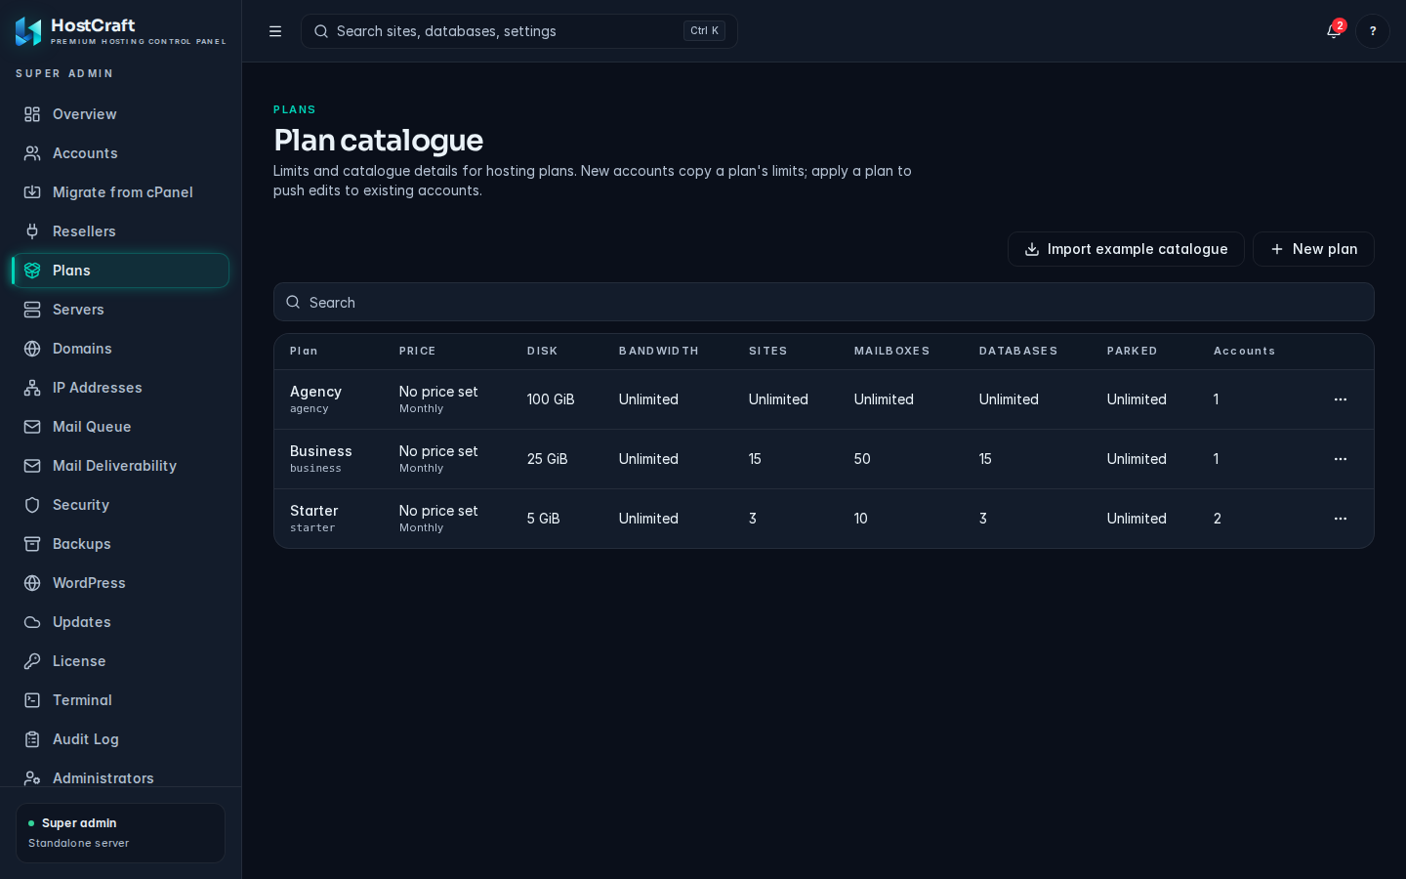Open the Business plan row actions menu

pyautogui.click(x=1341, y=459)
